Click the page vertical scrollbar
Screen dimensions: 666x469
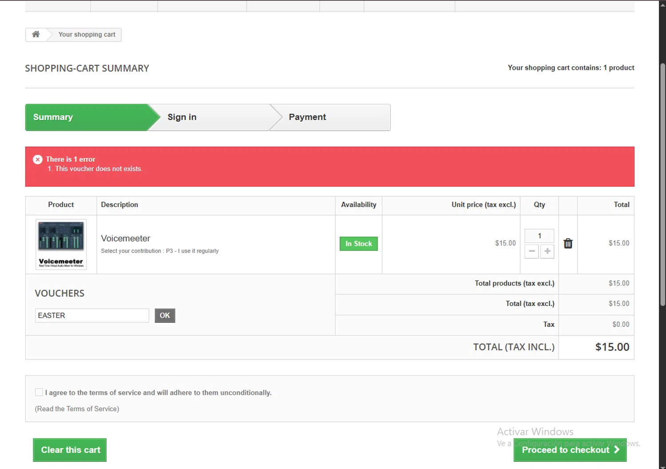pyautogui.click(x=662, y=184)
